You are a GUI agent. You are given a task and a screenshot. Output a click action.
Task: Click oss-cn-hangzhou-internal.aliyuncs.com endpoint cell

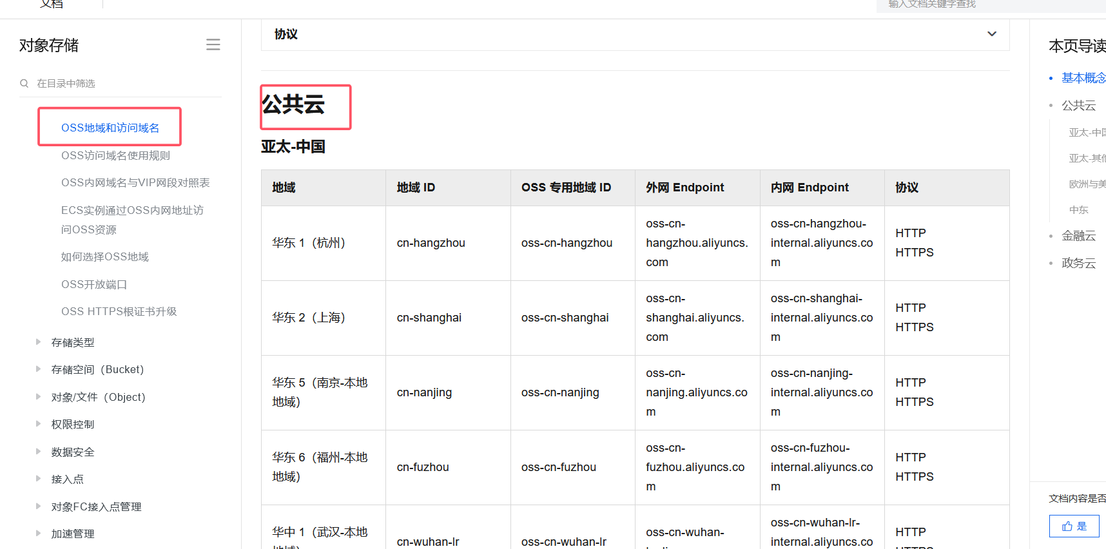pos(822,243)
